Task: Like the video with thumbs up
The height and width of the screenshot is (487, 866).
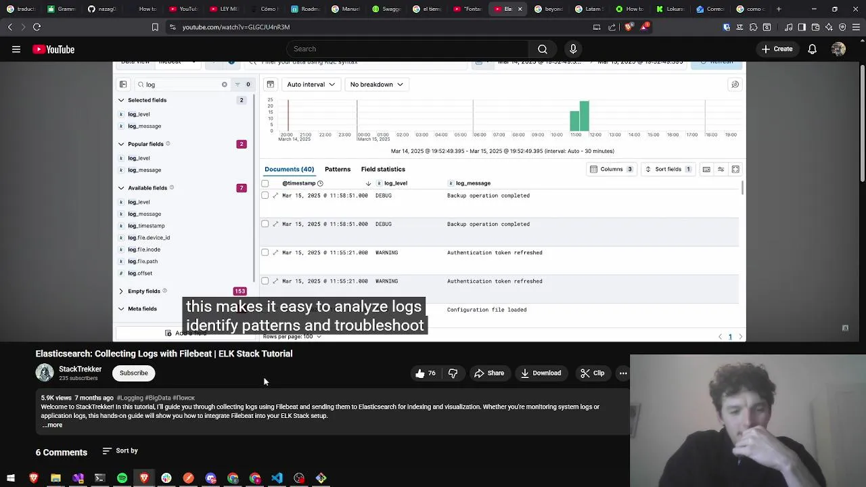Action: click(x=426, y=373)
